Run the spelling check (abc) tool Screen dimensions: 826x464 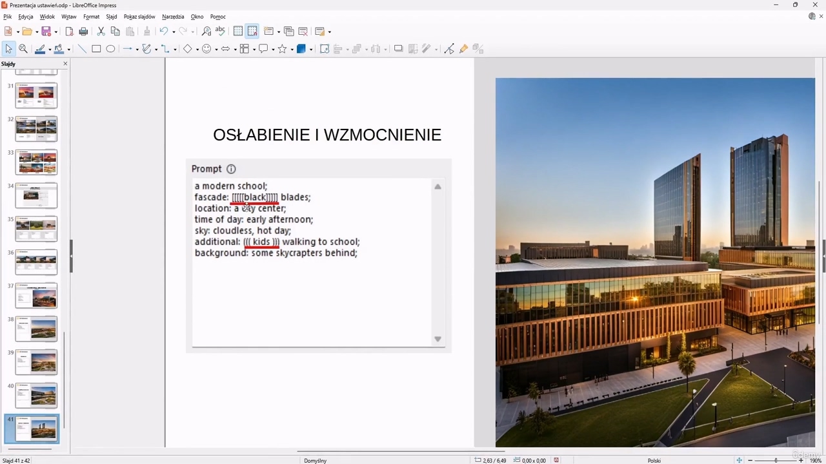(220, 32)
